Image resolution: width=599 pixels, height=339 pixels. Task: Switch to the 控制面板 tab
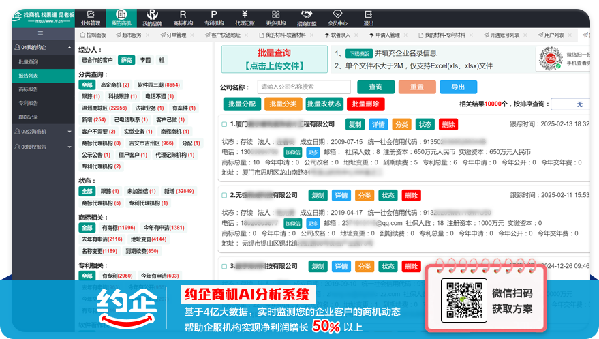coord(93,35)
